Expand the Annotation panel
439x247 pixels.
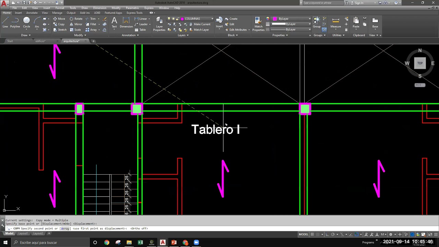130,35
